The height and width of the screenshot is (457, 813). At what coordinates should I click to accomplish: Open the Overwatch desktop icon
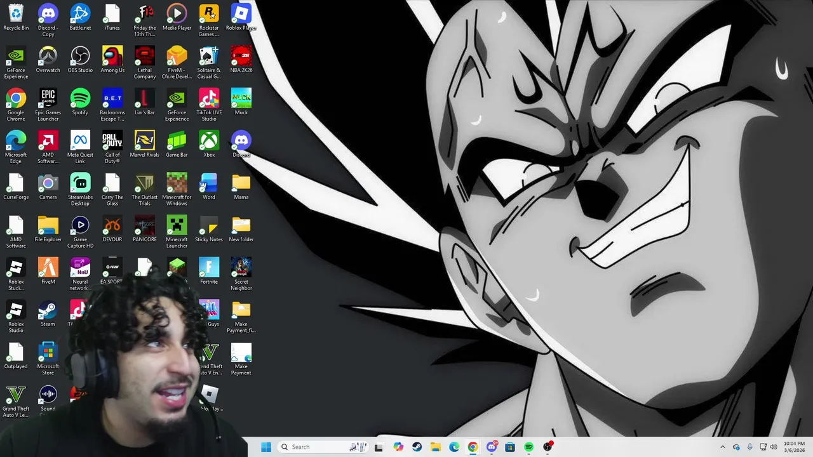point(48,60)
